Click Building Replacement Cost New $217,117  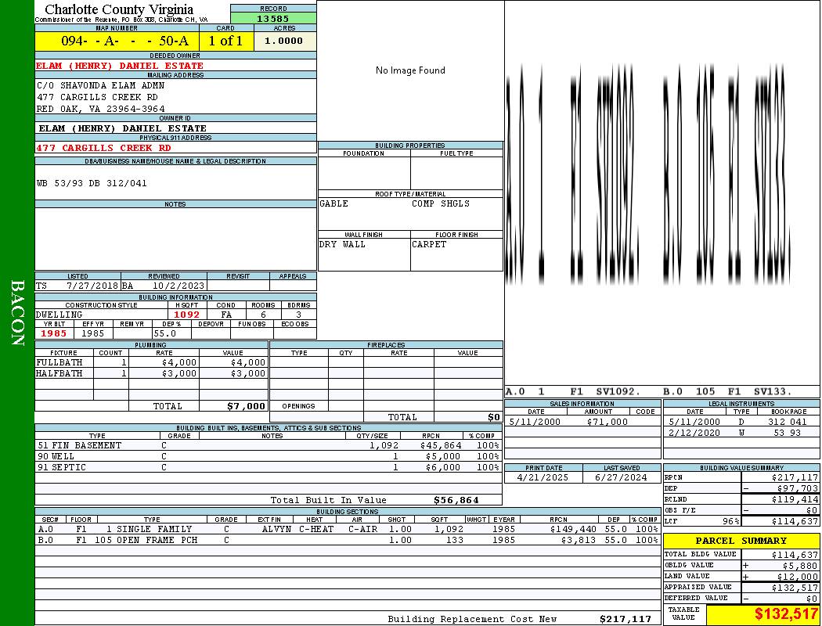625,619
